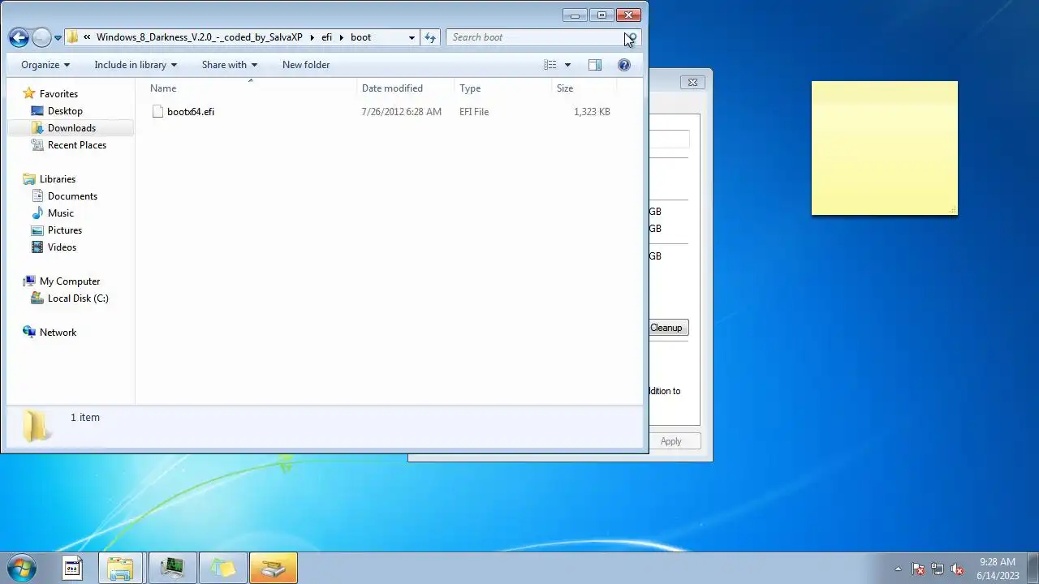Sort by the Name column
1039x584 pixels.
point(251,88)
